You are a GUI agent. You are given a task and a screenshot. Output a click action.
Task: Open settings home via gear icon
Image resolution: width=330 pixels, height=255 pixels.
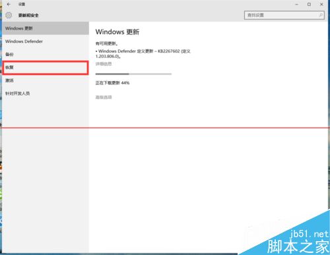(x=9, y=15)
